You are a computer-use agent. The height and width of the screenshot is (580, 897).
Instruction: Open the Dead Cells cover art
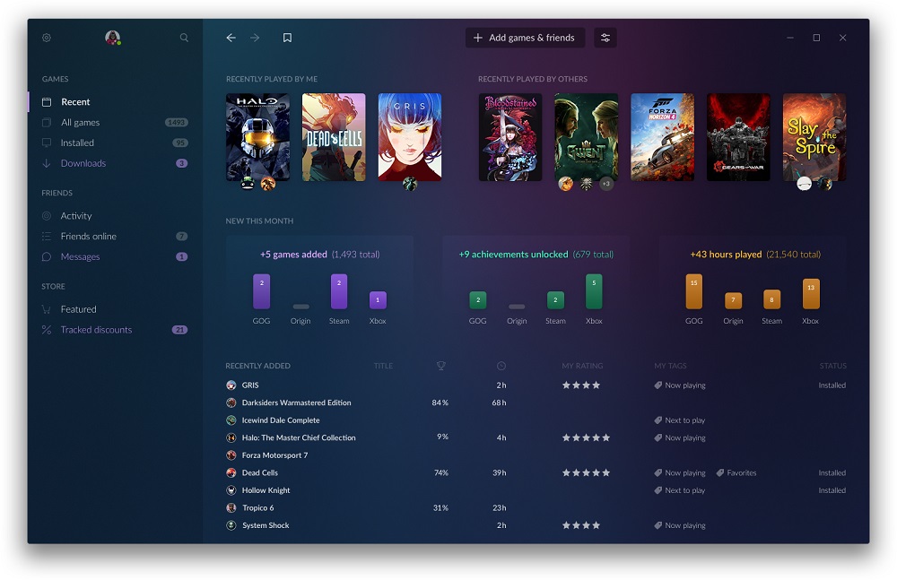(334, 137)
